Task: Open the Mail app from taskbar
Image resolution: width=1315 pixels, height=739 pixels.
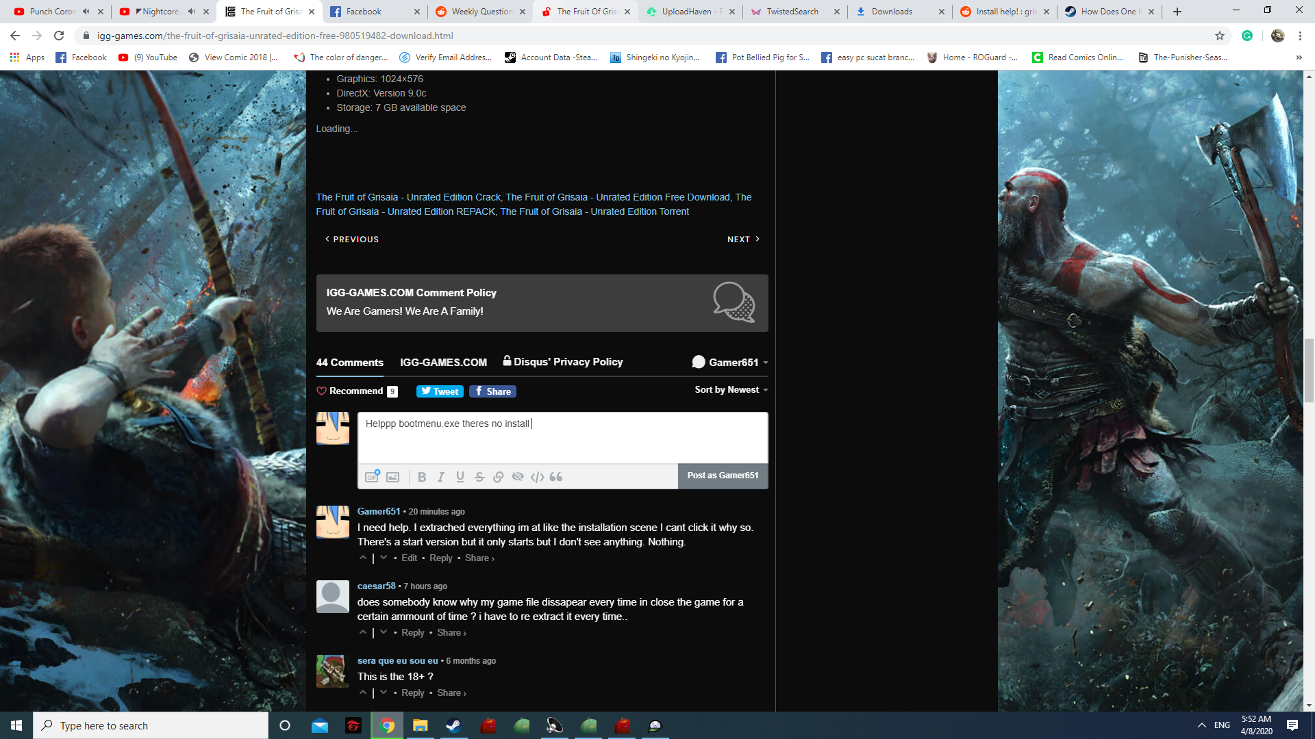Action: pyautogui.click(x=320, y=725)
